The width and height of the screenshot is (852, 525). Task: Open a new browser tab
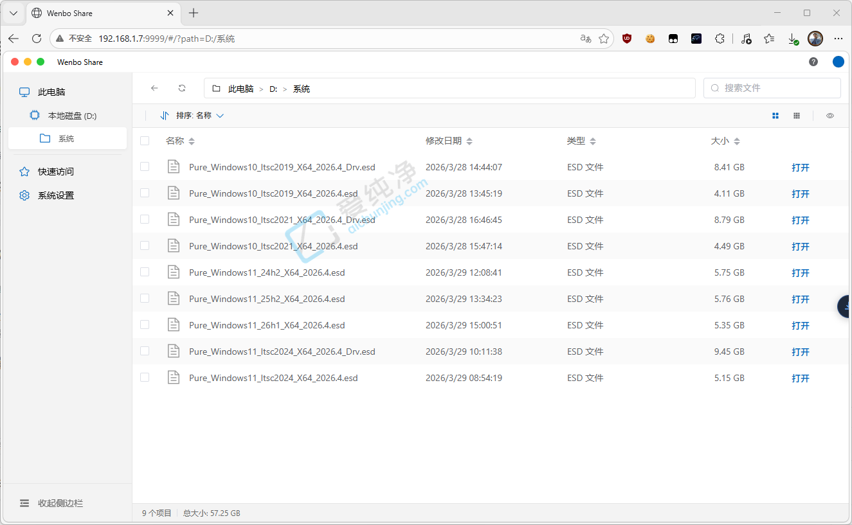194,13
